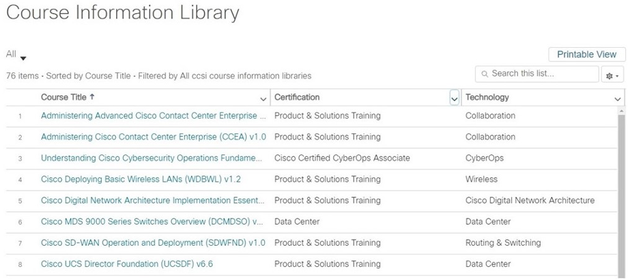Open Cisco UCS Director Foundation (UCSDF) v6.6

[x=127, y=264]
